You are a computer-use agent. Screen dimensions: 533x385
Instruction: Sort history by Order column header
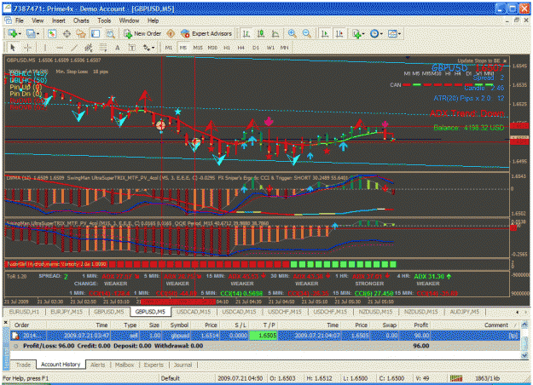22,325
